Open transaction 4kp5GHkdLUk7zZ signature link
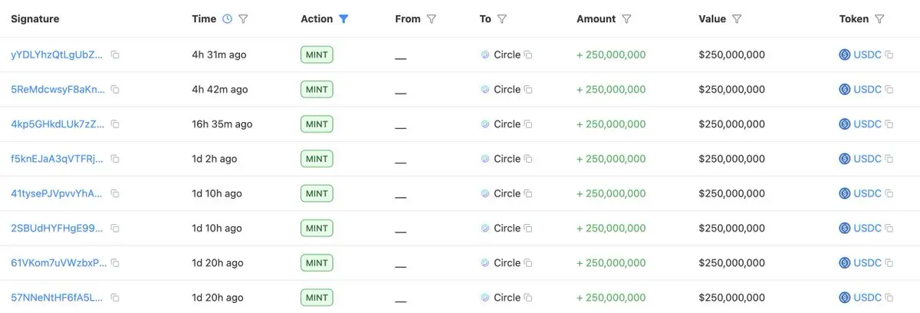Viewport: 920px width, 313px height. tap(58, 124)
